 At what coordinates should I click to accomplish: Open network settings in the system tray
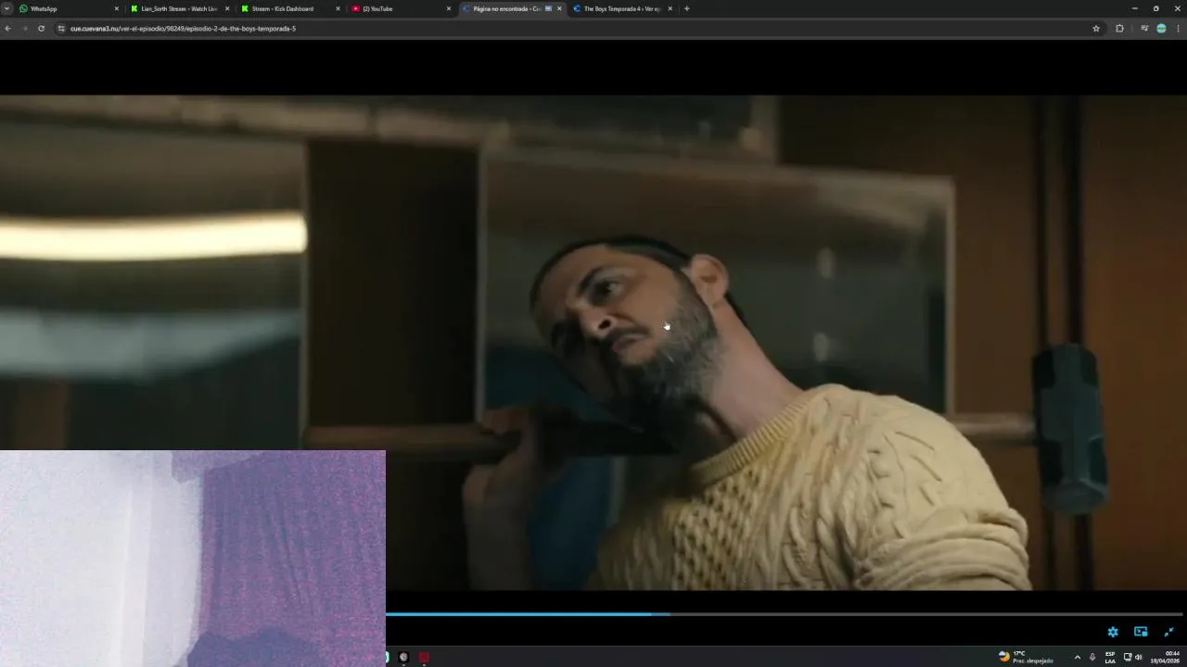click(x=1128, y=657)
